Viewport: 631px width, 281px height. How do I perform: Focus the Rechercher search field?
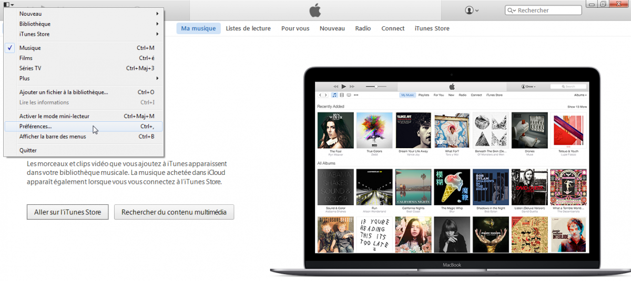pyautogui.click(x=543, y=11)
